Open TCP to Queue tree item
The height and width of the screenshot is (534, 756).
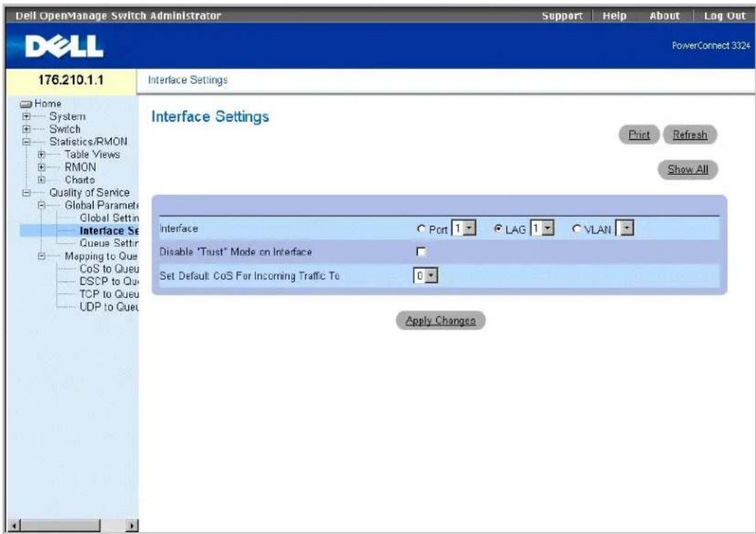pyautogui.click(x=109, y=294)
